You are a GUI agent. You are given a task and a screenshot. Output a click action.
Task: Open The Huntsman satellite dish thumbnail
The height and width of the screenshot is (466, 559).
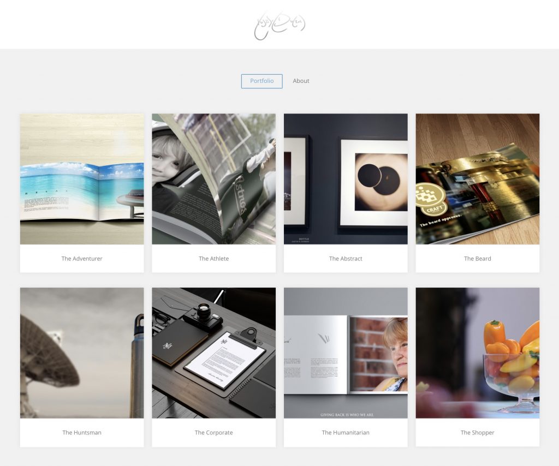[82, 353]
